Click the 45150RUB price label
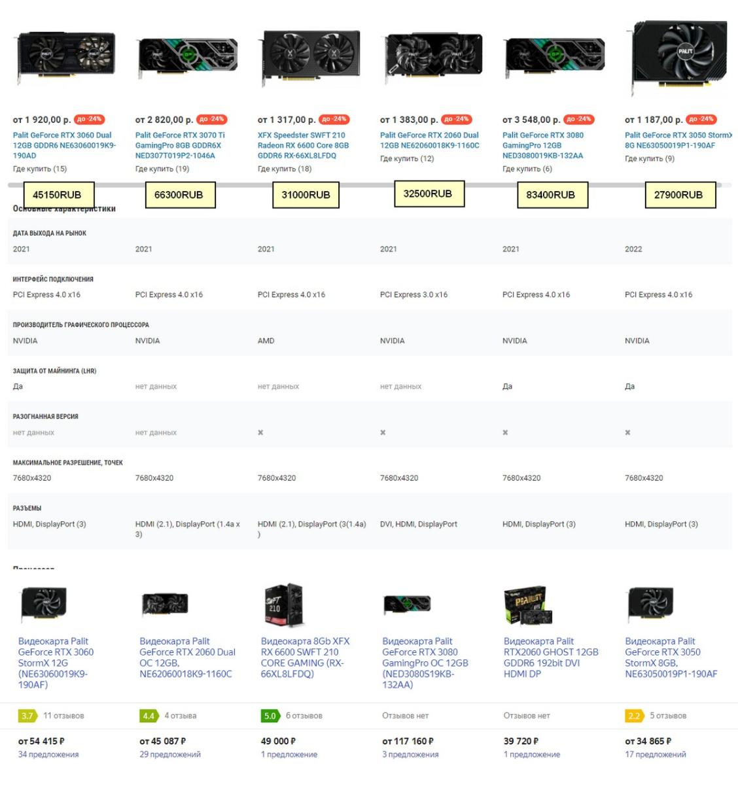Viewport: 738px width, 785px height. pos(57,195)
